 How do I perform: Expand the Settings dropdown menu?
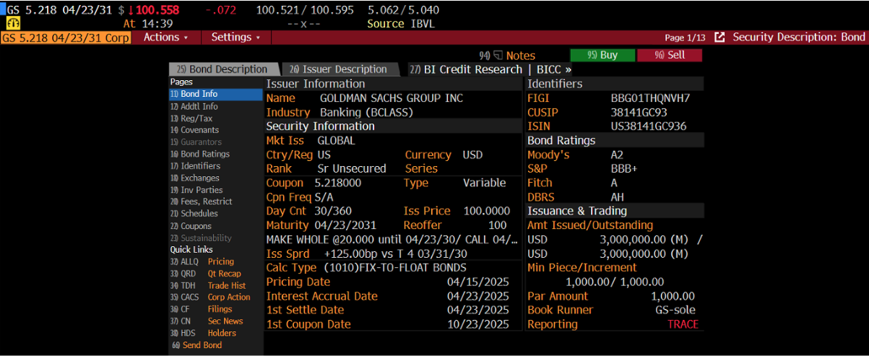pos(235,37)
